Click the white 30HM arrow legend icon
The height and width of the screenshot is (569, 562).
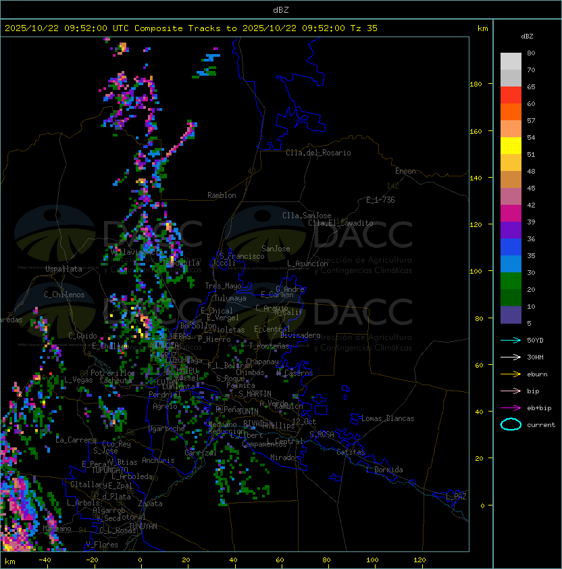click(511, 357)
